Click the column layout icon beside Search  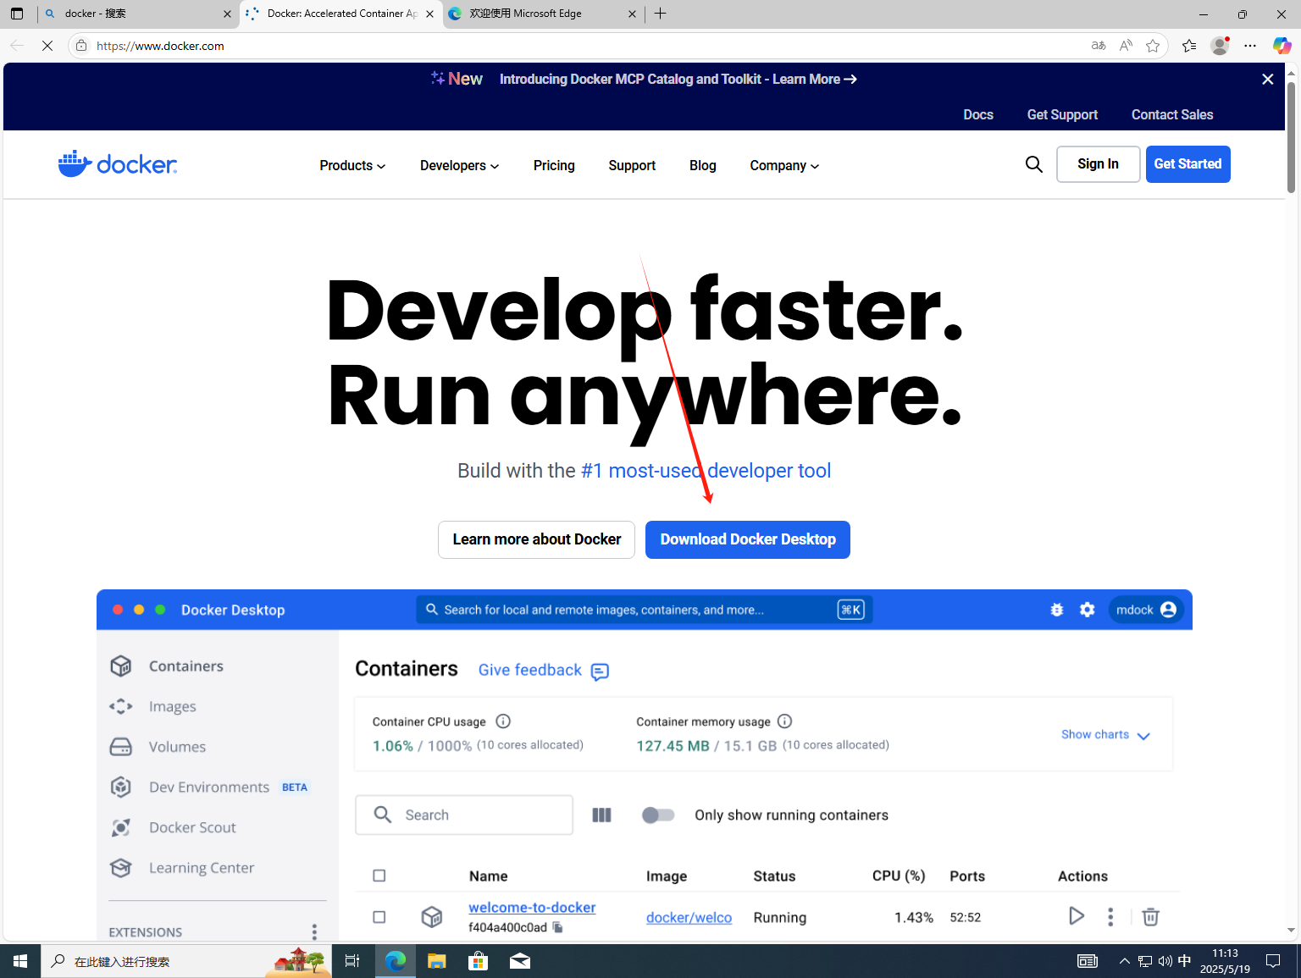click(x=601, y=815)
